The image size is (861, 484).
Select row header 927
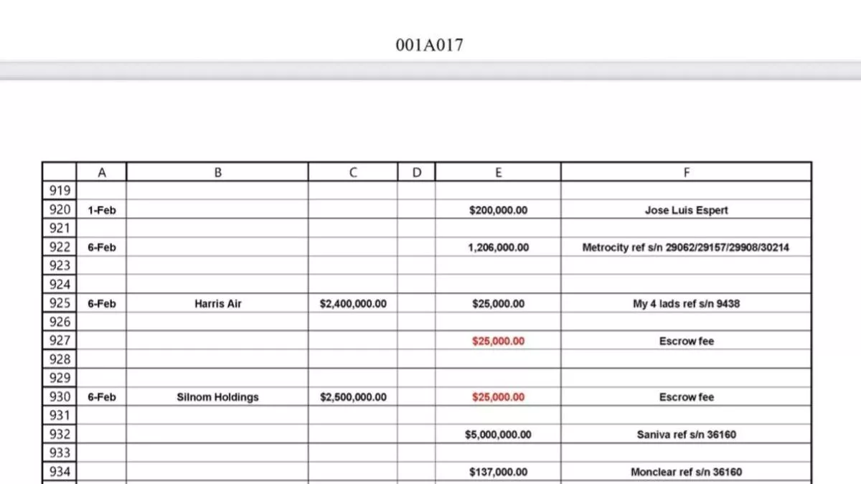[60, 341]
